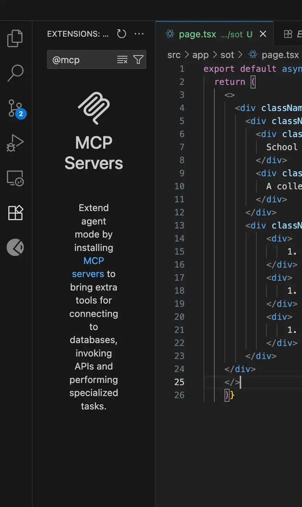The width and height of the screenshot is (302, 507).
Task: Click the 'School' text on line 7
Action: click(x=282, y=147)
